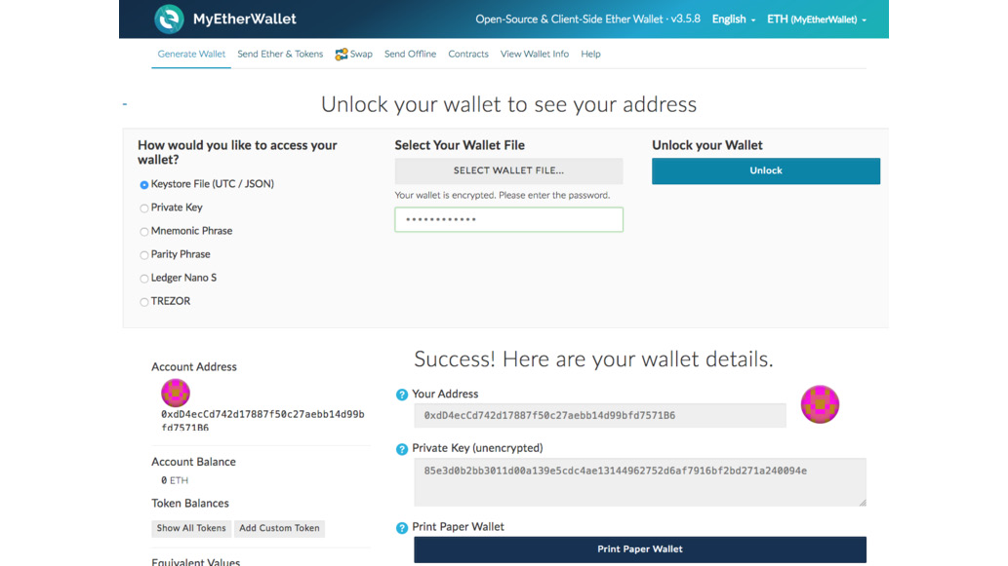The width and height of the screenshot is (1008, 566).
Task: Click the Your Address text field
Action: (600, 415)
